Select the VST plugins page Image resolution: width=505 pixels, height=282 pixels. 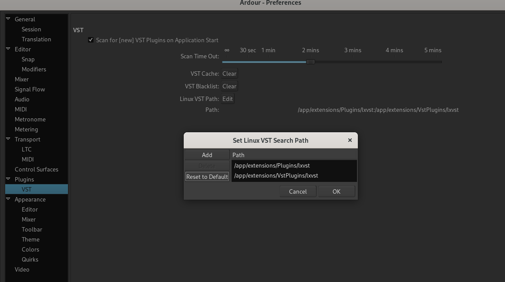click(x=37, y=189)
